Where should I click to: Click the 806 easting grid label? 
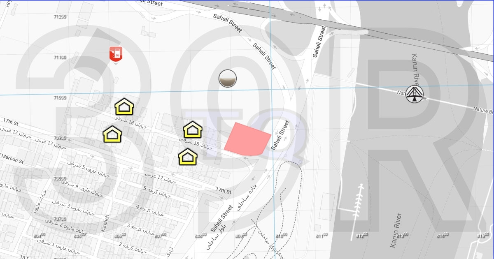coord(119,236)
